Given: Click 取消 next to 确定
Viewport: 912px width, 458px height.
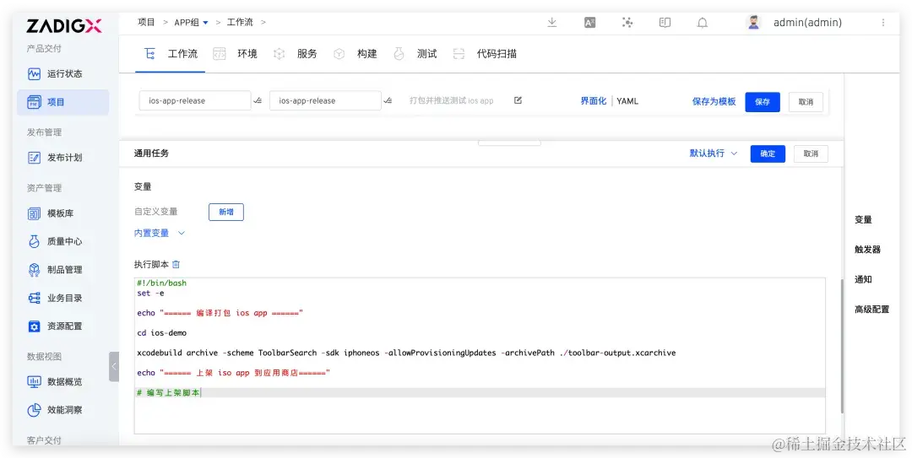Looking at the screenshot, I should [x=811, y=154].
